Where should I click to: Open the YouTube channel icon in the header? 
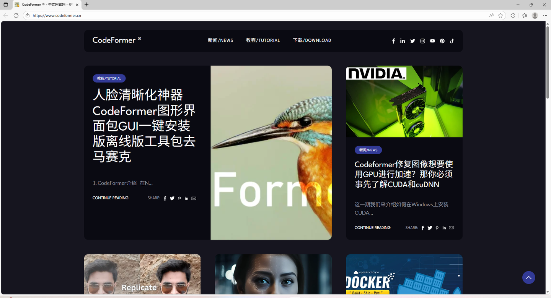(432, 41)
